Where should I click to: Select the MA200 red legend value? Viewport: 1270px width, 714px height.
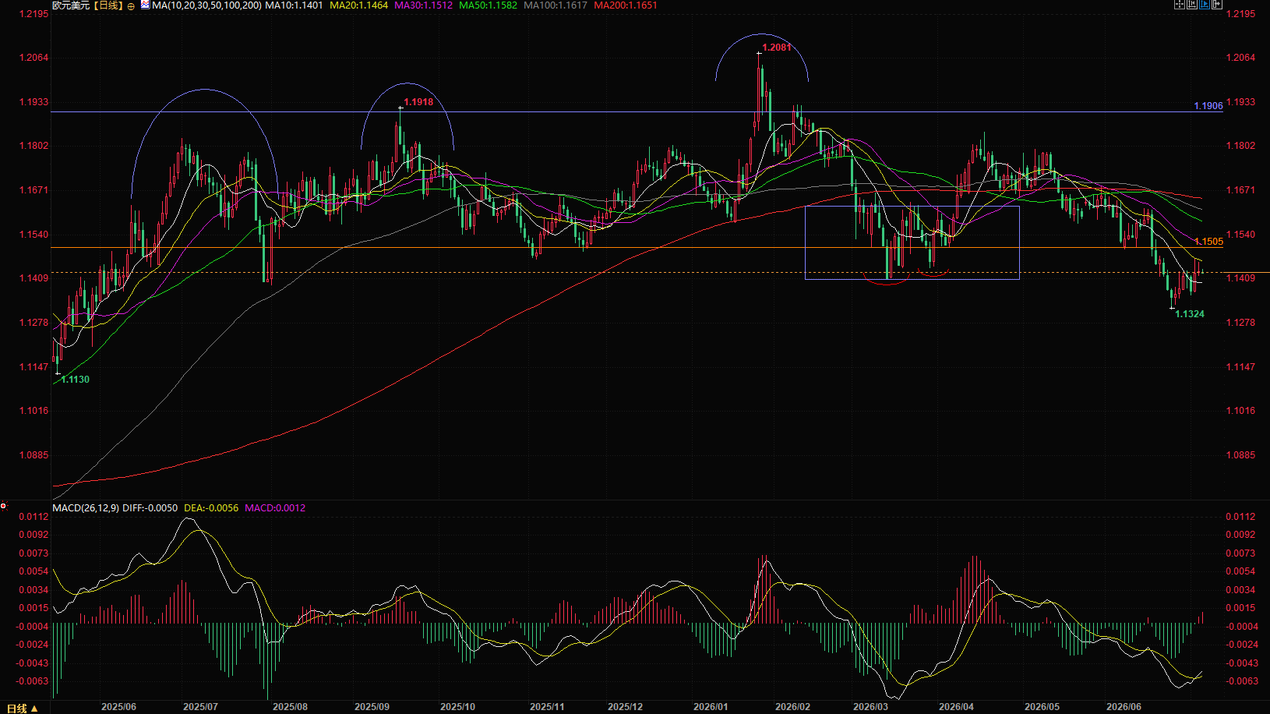pyautogui.click(x=626, y=5)
